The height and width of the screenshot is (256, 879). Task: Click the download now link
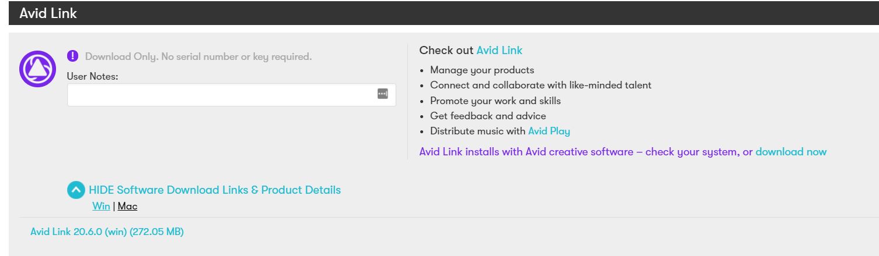791,152
